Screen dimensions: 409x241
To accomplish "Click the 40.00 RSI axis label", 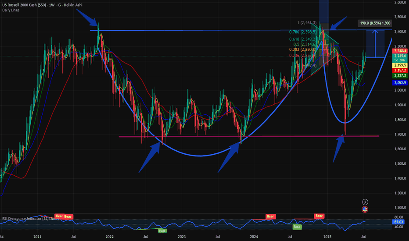I will click(x=398, y=227).
